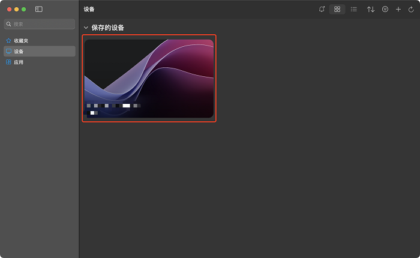Select the 保存的设备 section heading
Viewport: 420px width, 258px height.
pyautogui.click(x=108, y=28)
